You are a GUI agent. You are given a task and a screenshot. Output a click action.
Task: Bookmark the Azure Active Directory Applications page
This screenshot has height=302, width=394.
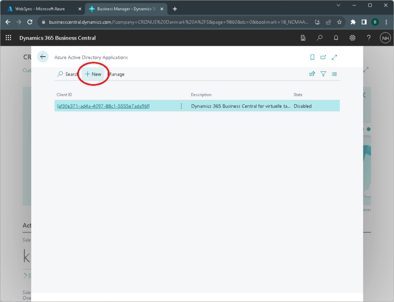point(312,57)
